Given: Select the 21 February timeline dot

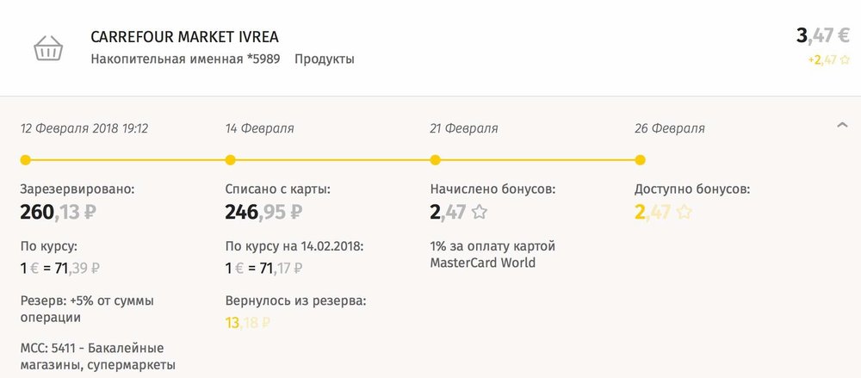Looking at the screenshot, I should 436,160.
